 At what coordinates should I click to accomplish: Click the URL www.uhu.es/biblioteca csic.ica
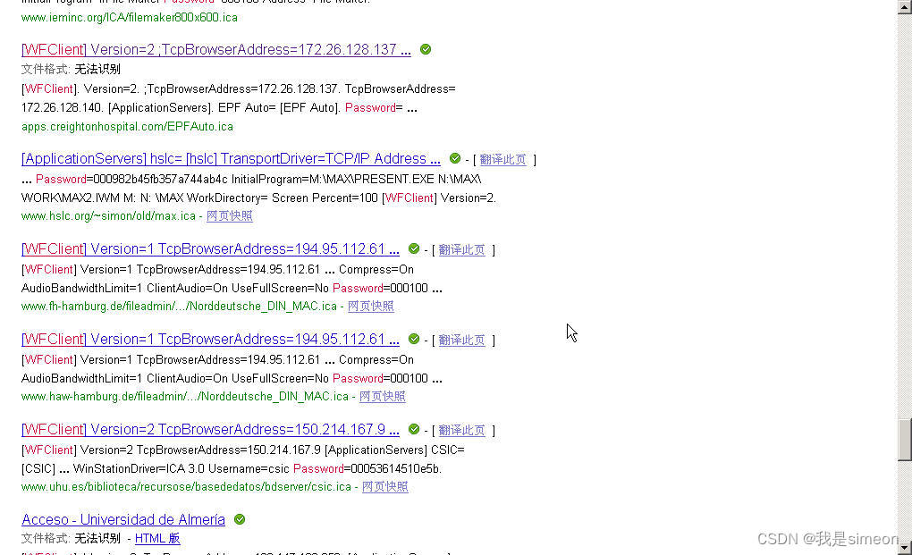coord(186,486)
